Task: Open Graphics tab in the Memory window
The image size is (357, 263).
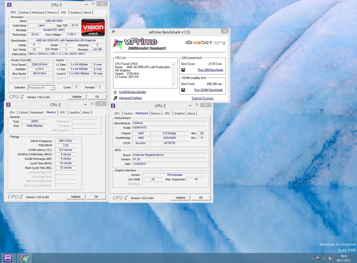Action: coord(75,112)
